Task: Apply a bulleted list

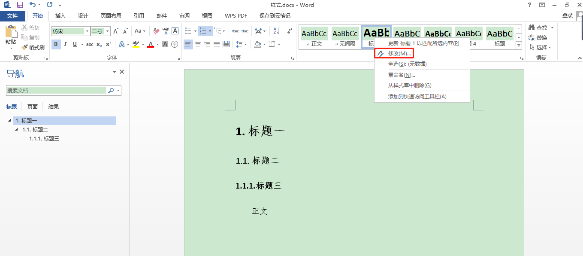Action: (188, 31)
